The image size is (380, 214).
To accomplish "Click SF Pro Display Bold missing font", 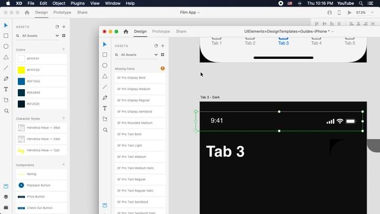I will 140,78.
